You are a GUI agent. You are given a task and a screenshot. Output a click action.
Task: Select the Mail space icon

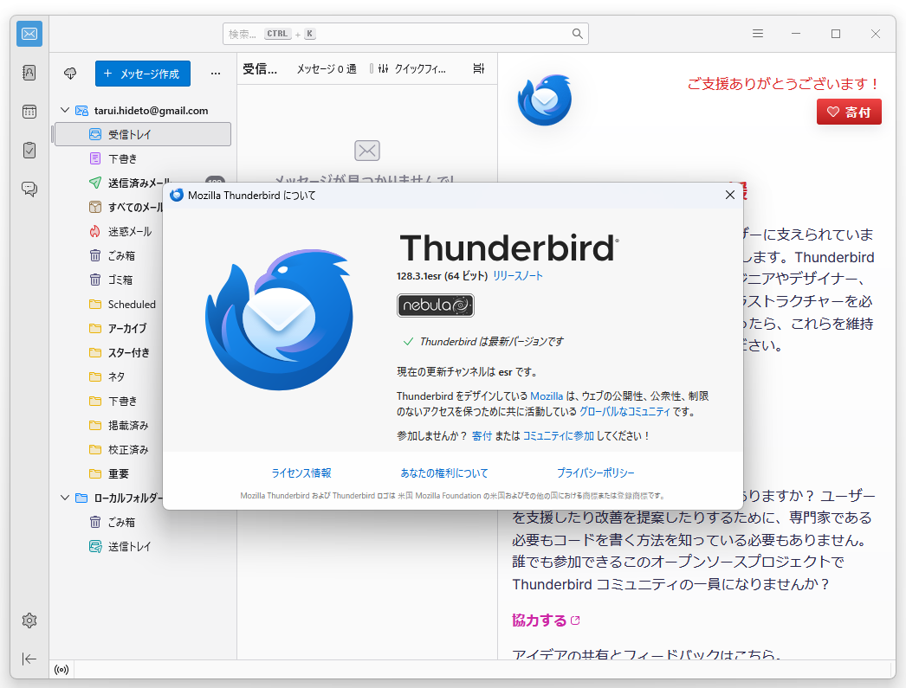click(29, 34)
